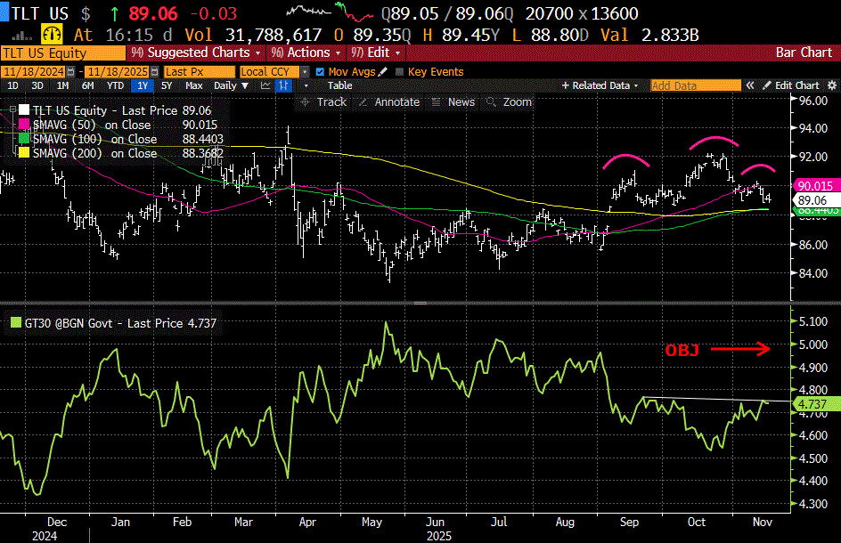Select the 6M time range

coord(87,85)
